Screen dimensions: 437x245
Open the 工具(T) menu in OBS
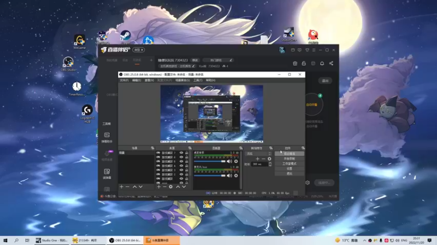(198, 80)
